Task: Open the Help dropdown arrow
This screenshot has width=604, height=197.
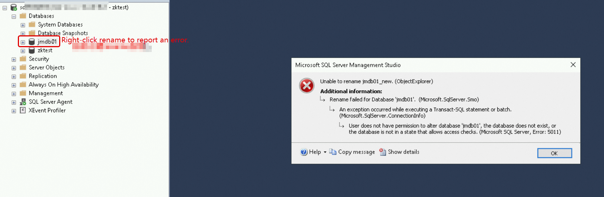Action: click(325, 152)
